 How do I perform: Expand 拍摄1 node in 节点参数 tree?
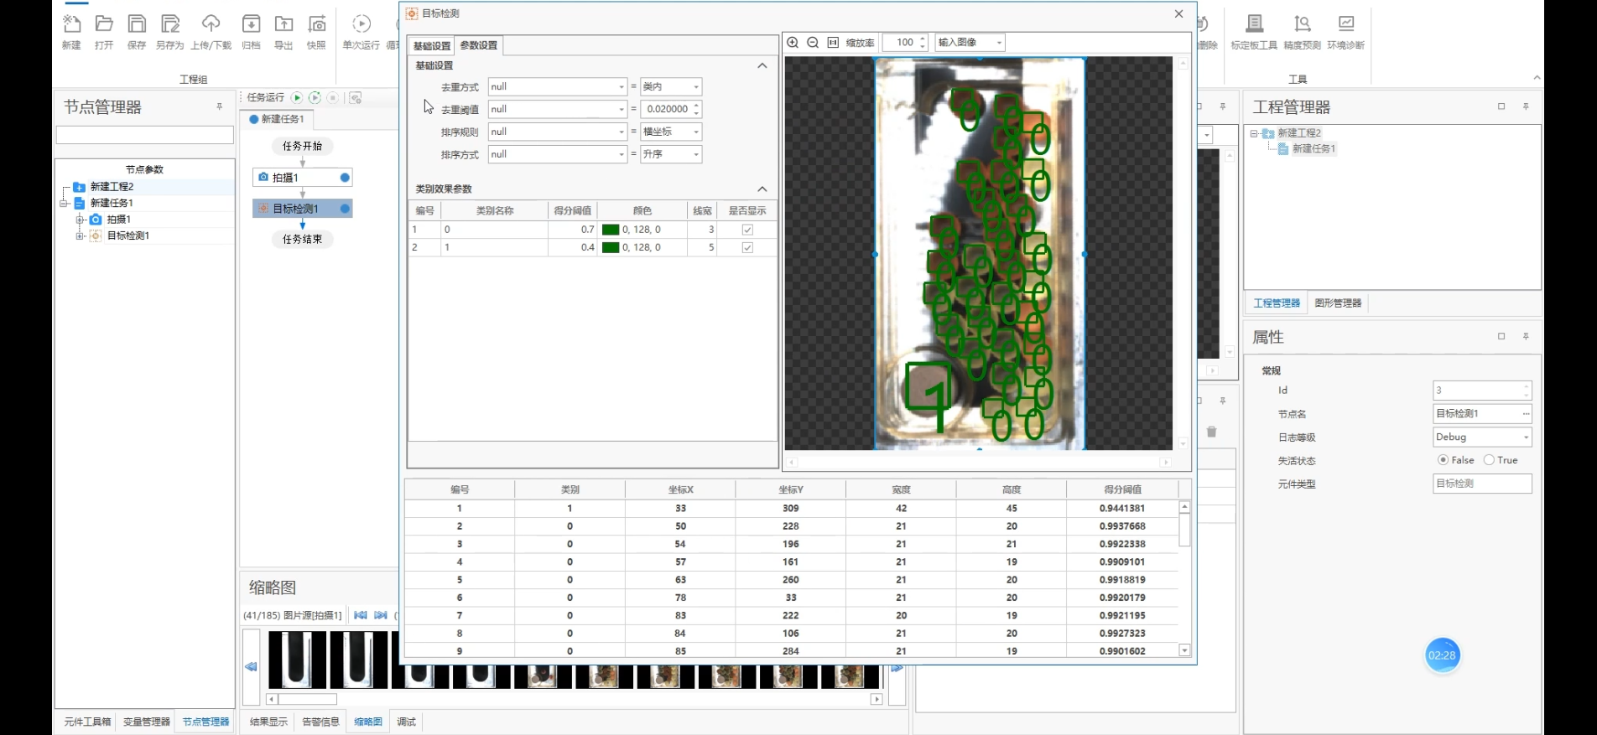pos(80,220)
